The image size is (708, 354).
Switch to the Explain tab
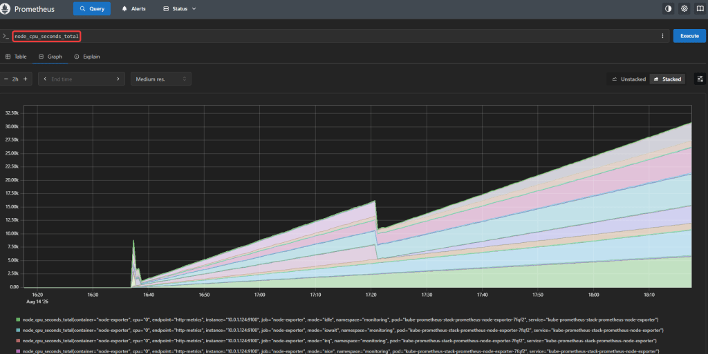click(x=86, y=57)
